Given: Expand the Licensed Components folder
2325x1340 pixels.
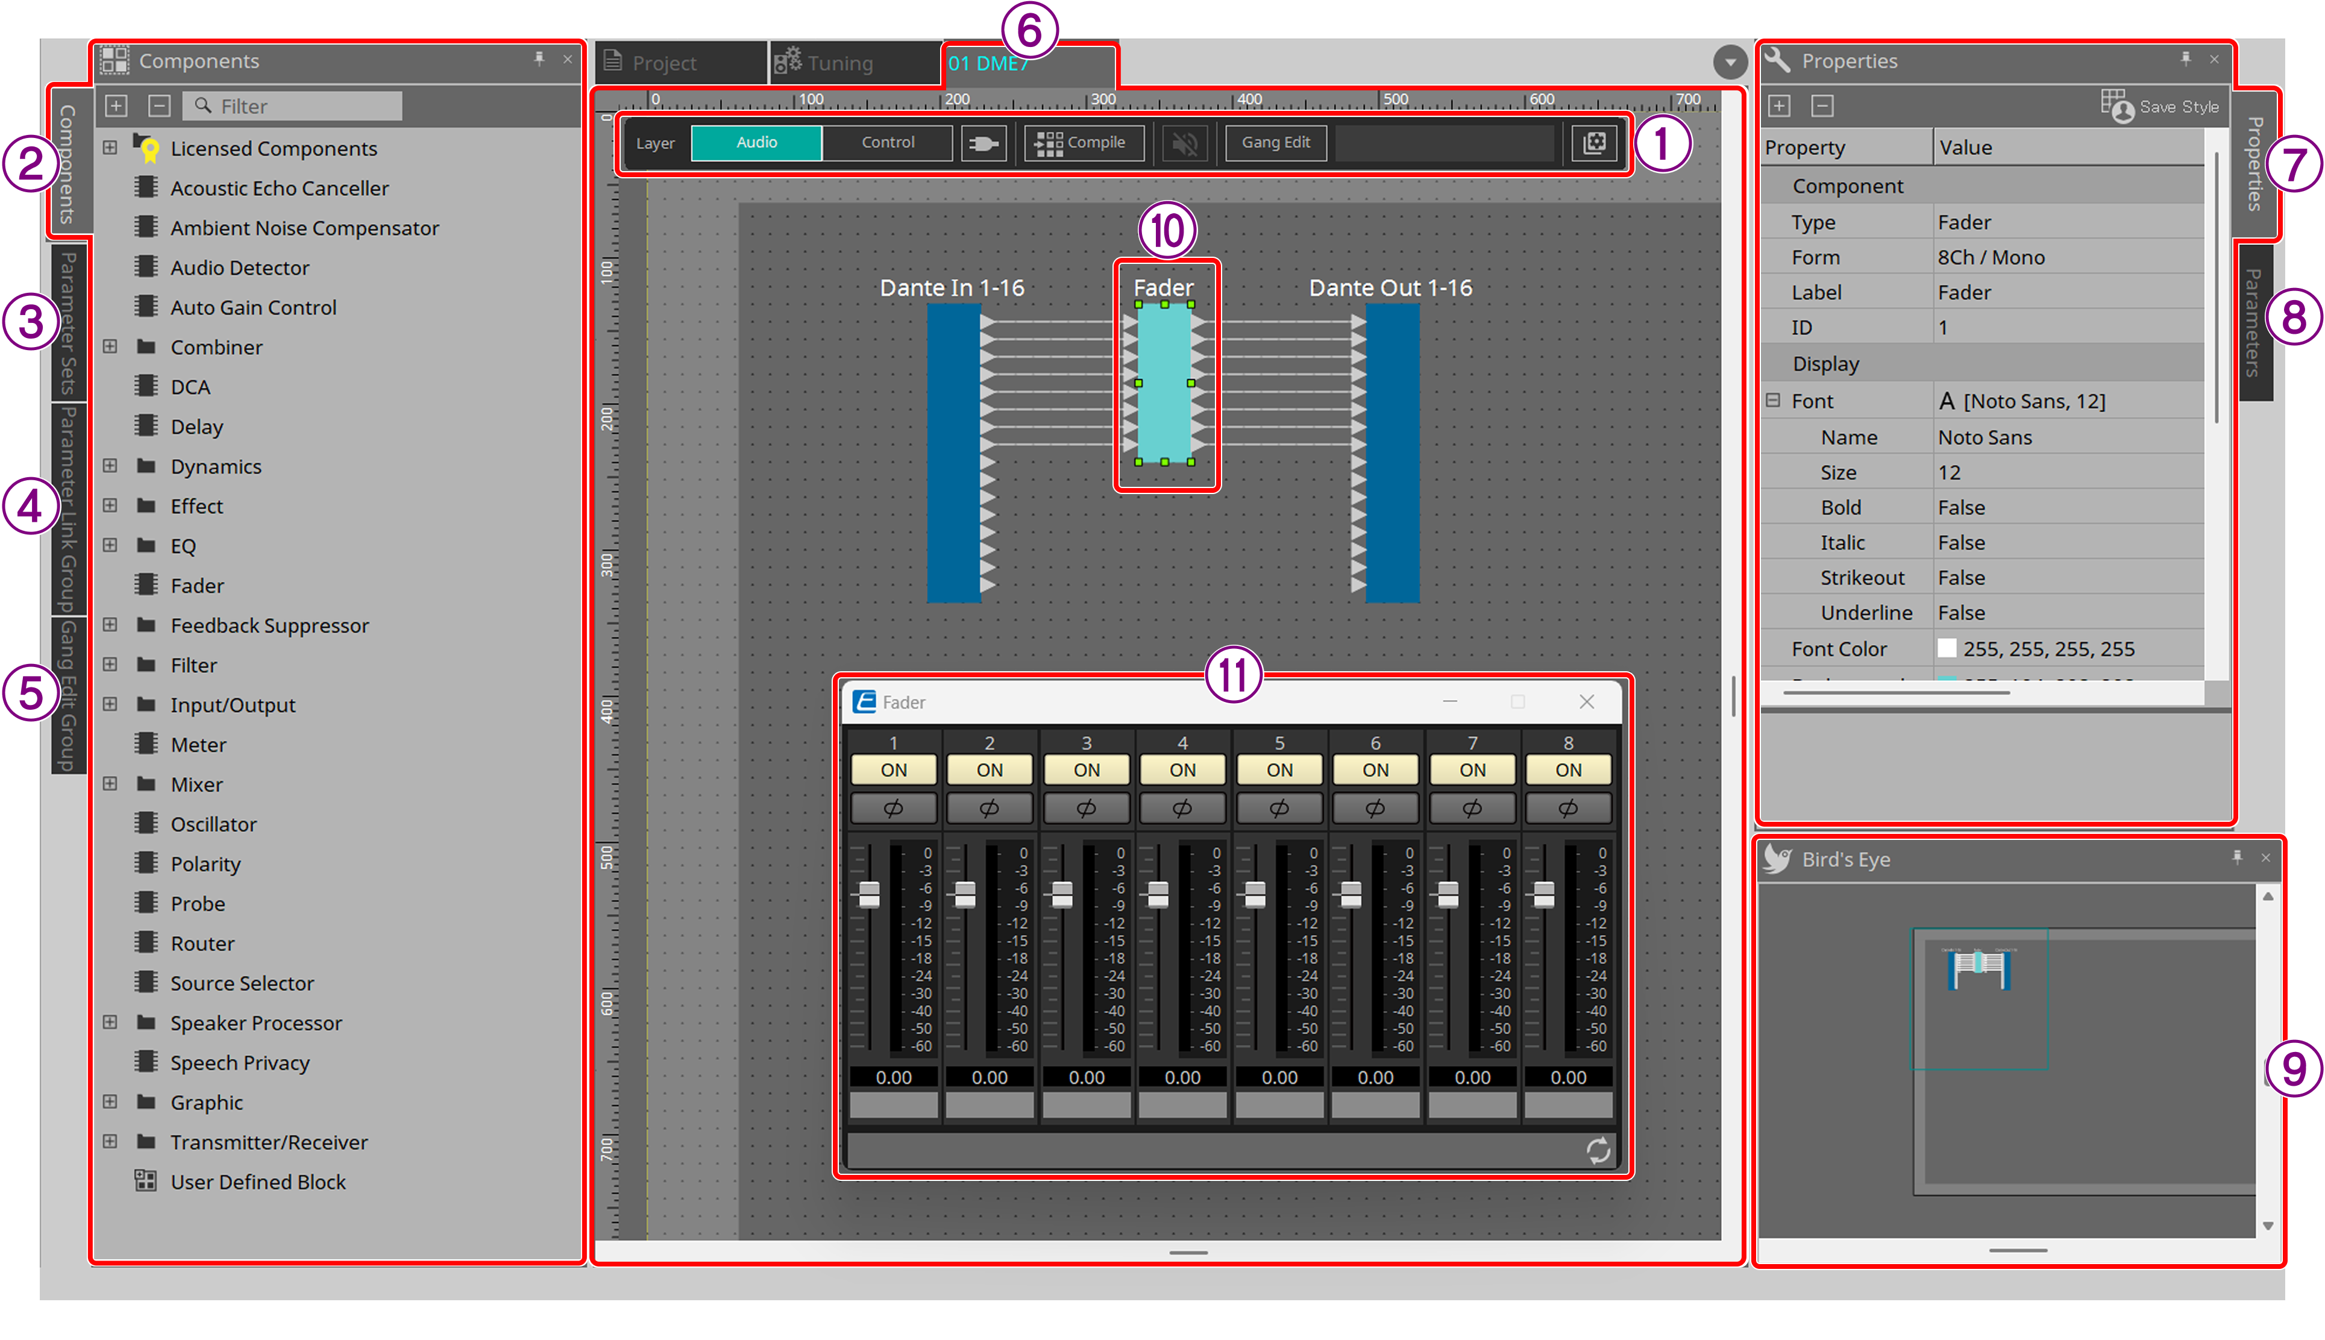Looking at the screenshot, I should coord(110,147).
